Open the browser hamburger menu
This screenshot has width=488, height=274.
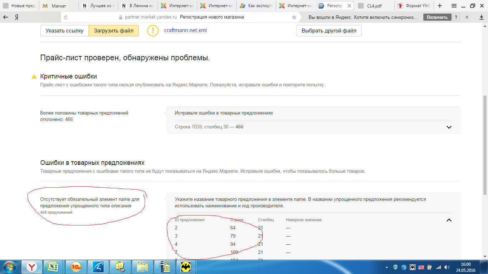coord(454,6)
